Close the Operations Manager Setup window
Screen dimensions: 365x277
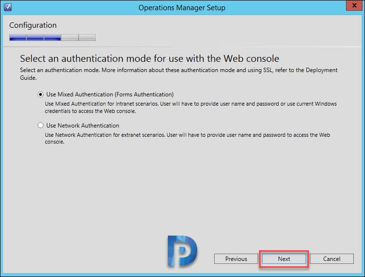tap(354, 5)
